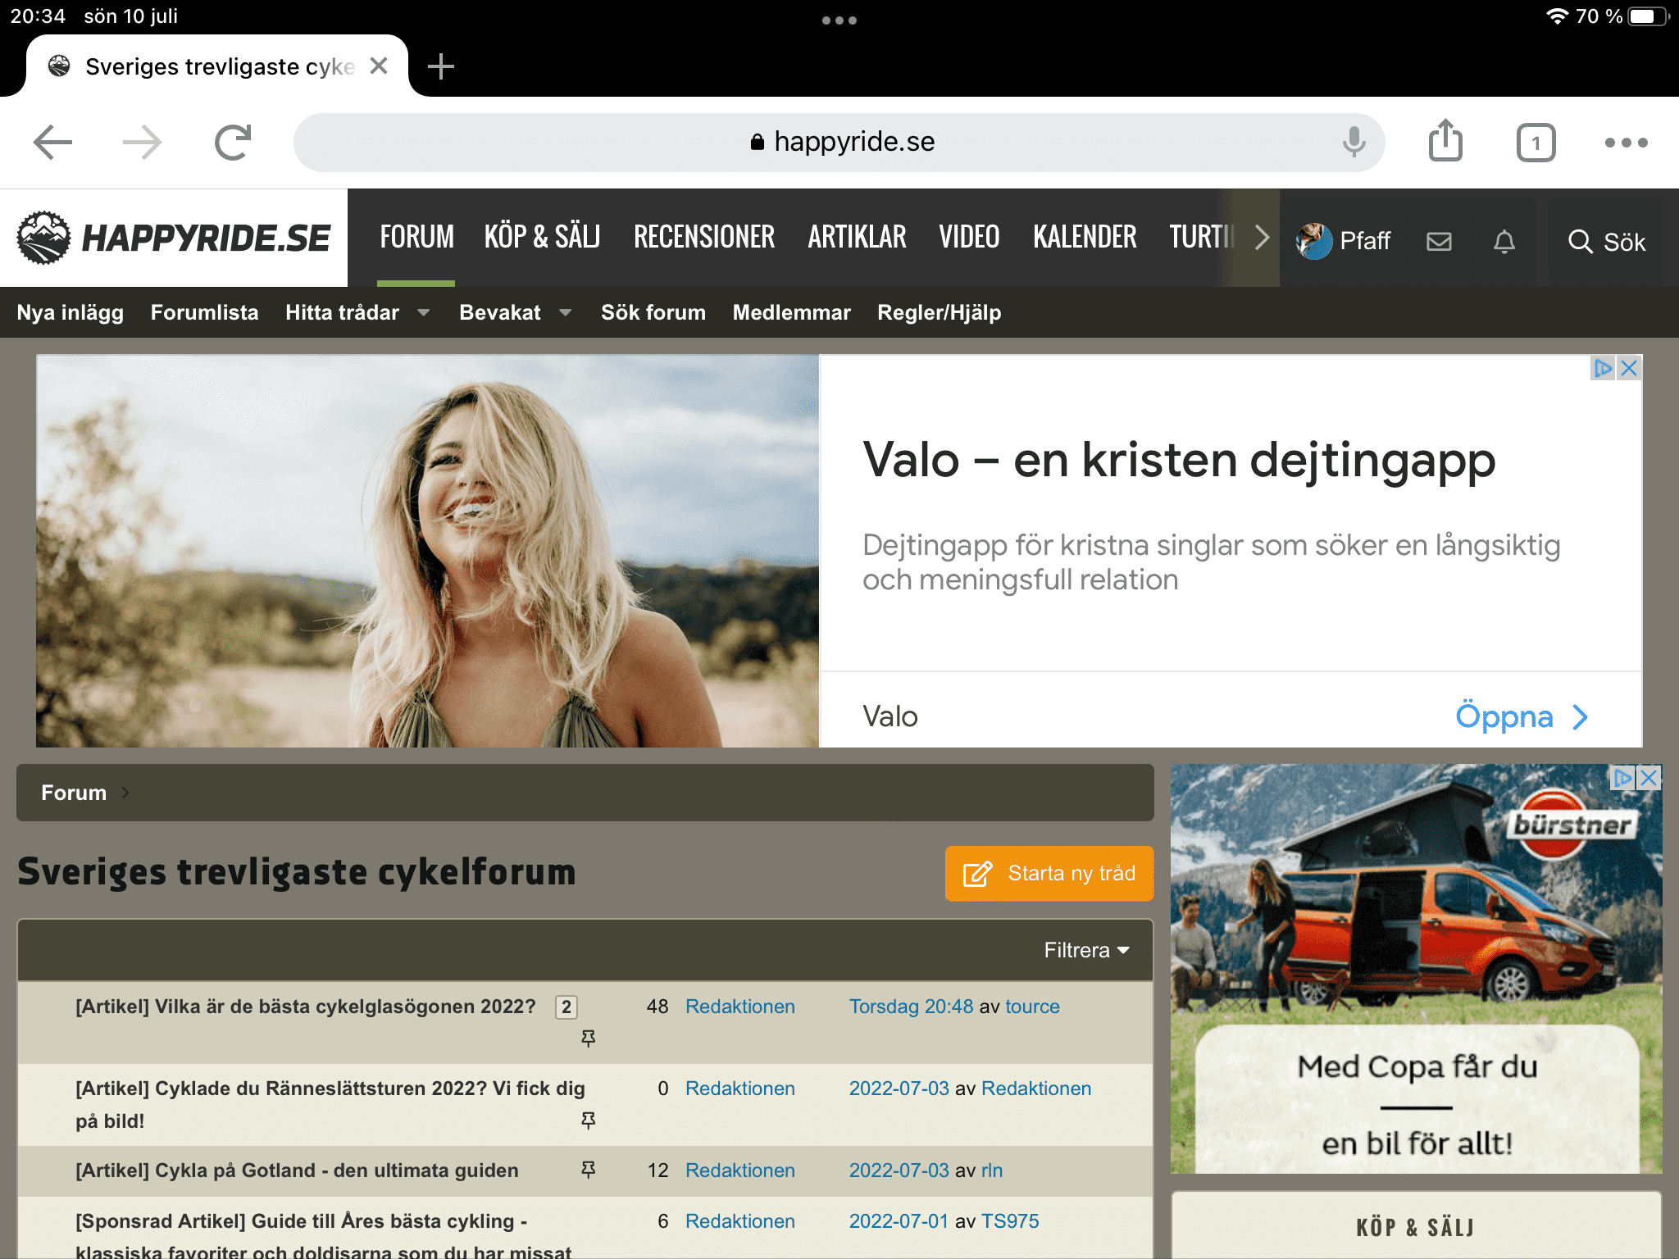Open the Recensioner menu item
This screenshot has width=1679, height=1259.
703,237
